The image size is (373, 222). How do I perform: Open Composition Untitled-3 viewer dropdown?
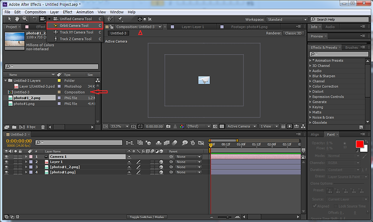point(160,27)
